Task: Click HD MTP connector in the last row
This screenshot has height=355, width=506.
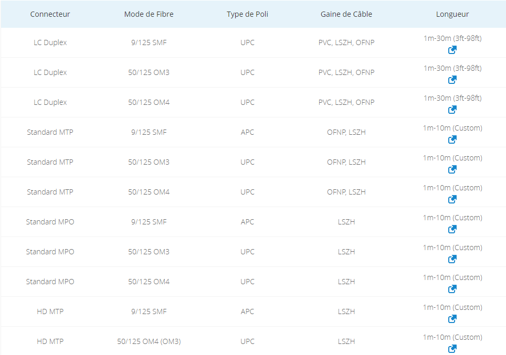Action: click(x=50, y=341)
